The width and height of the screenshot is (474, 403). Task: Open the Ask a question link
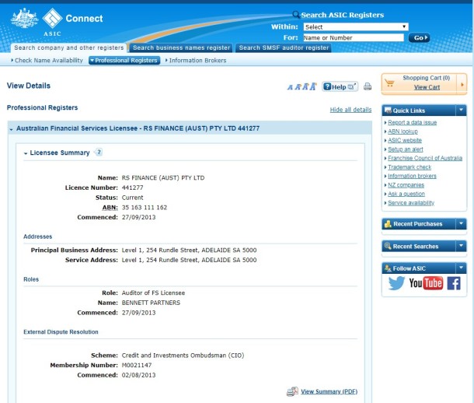pyautogui.click(x=406, y=194)
